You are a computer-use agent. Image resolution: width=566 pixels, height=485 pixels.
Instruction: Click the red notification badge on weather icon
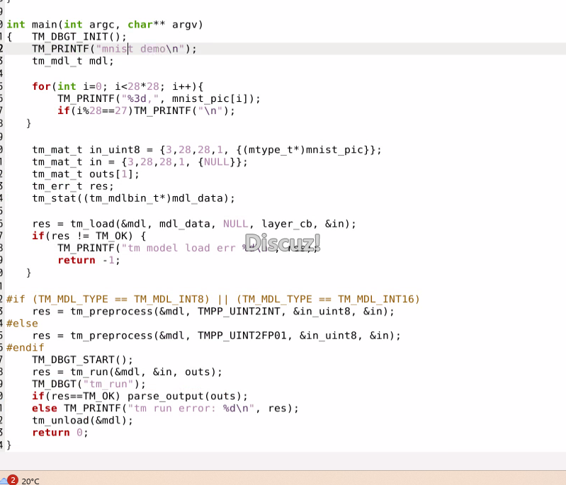12,479
